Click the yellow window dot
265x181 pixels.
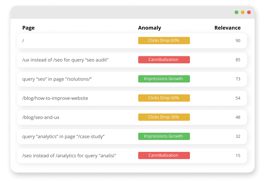point(243,12)
